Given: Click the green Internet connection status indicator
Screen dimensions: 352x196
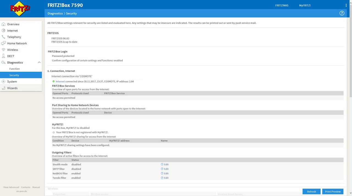Looking at the screenshot, I should point(54,81).
